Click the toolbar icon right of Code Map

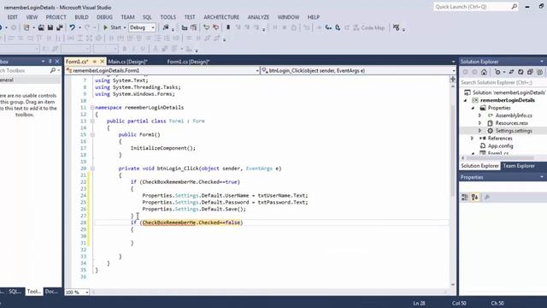(396, 27)
